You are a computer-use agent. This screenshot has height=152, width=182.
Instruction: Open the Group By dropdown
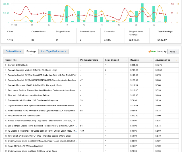click(173, 51)
